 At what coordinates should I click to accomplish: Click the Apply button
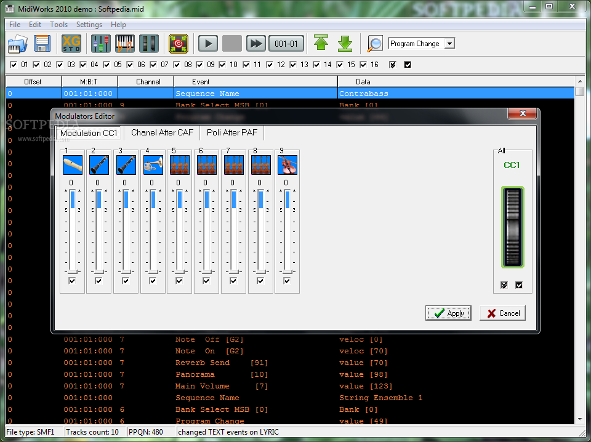coord(448,313)
